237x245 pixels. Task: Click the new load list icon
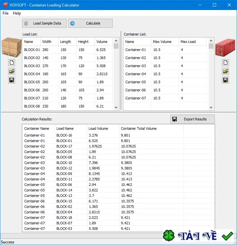pyautogui.click(x=12, y=63)
